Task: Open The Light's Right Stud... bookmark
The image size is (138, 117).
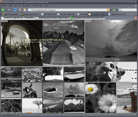Action: click(67, 14)
